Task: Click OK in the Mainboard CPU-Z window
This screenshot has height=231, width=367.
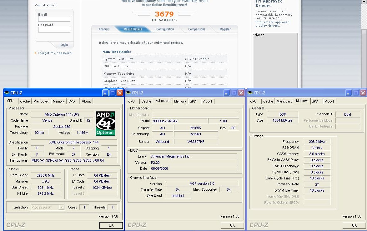Action: point(232,225)
